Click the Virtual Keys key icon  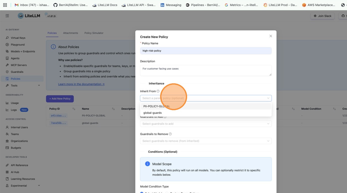tap(7, 38)
